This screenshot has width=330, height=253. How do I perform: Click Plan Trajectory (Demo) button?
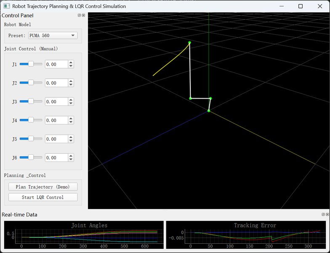43,187
